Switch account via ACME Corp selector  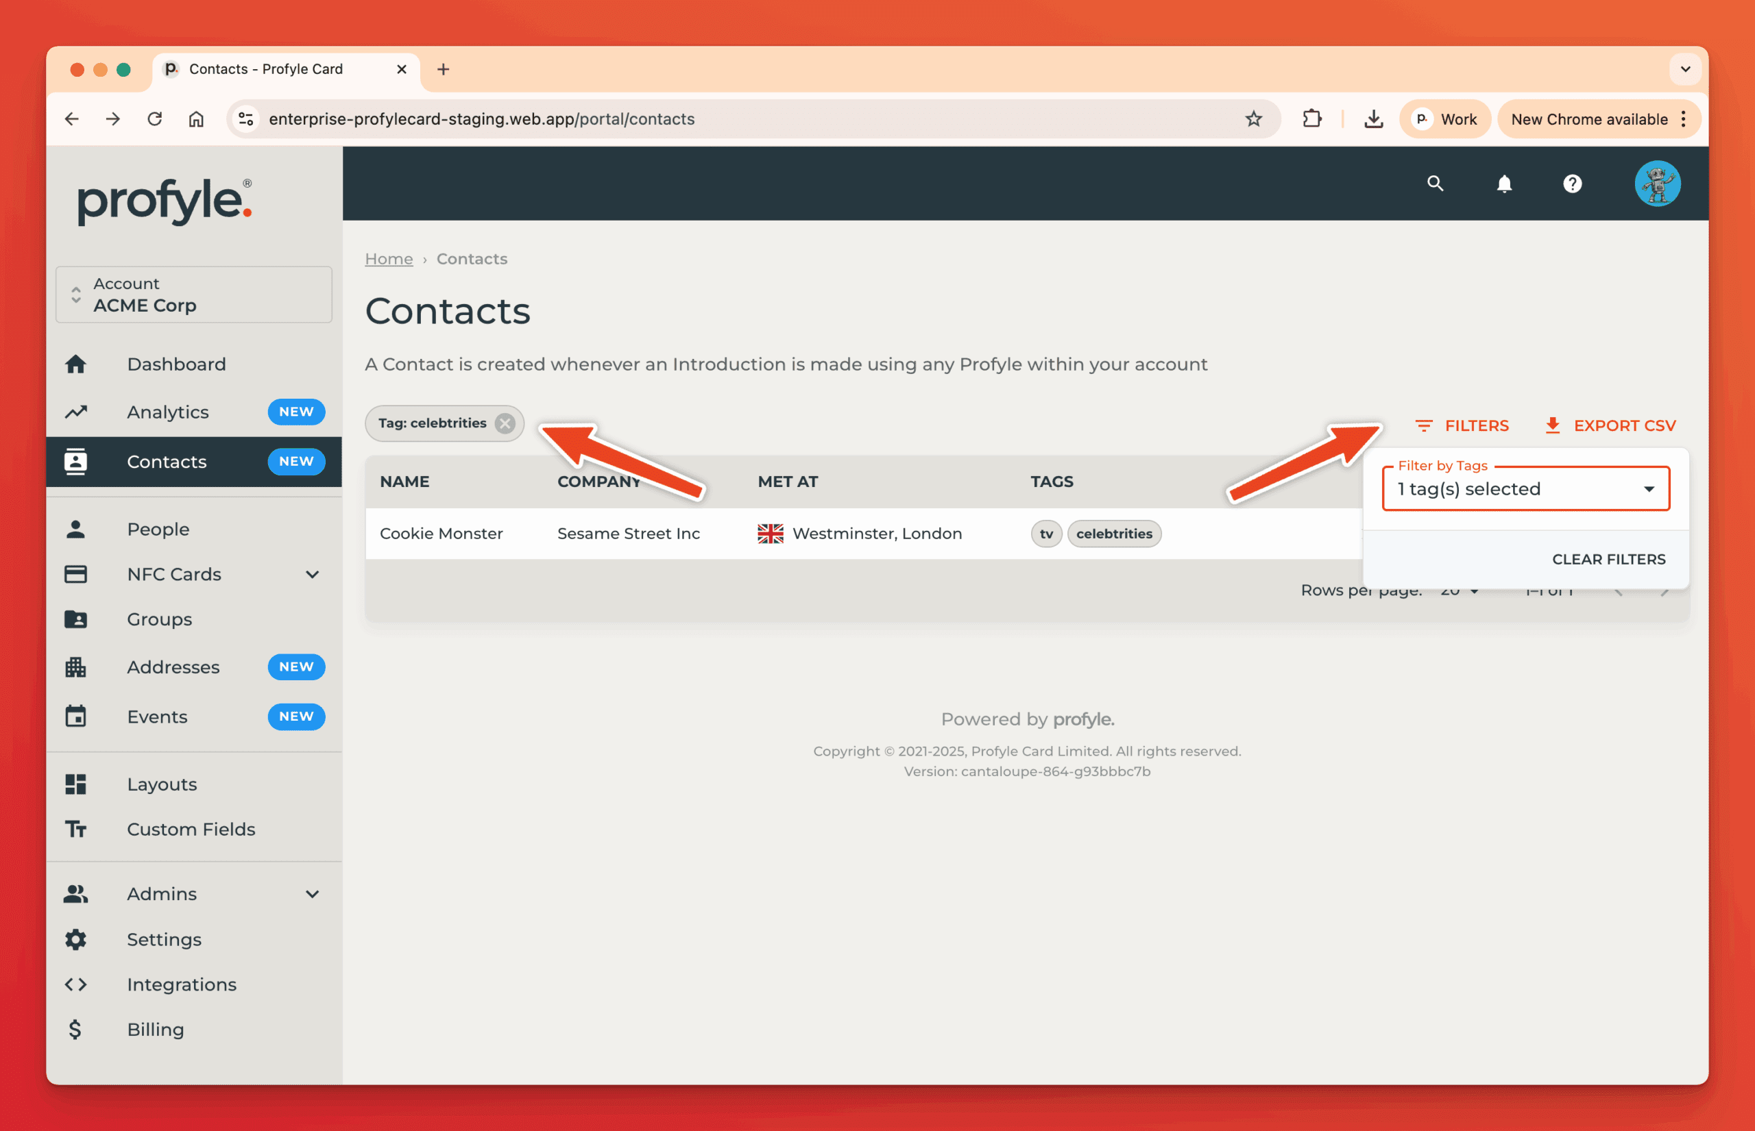coord(194,295)
